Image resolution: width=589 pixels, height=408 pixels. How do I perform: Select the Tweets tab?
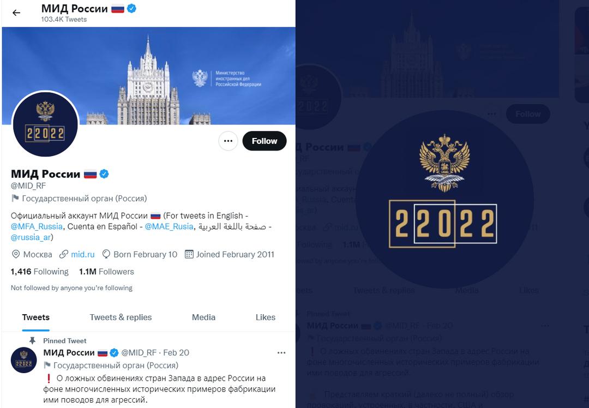coord(36,317)
